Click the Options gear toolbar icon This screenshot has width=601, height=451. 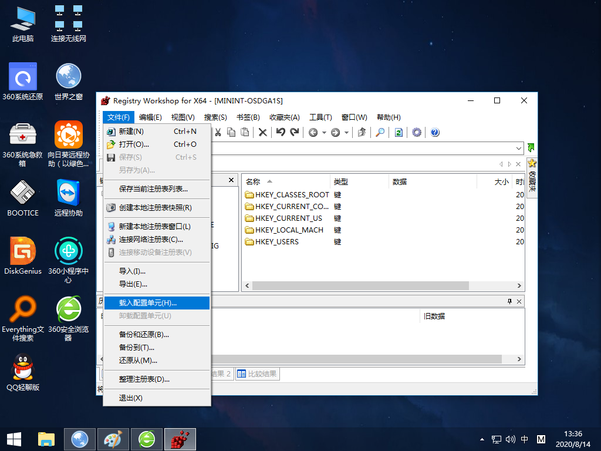pos(417,132)
